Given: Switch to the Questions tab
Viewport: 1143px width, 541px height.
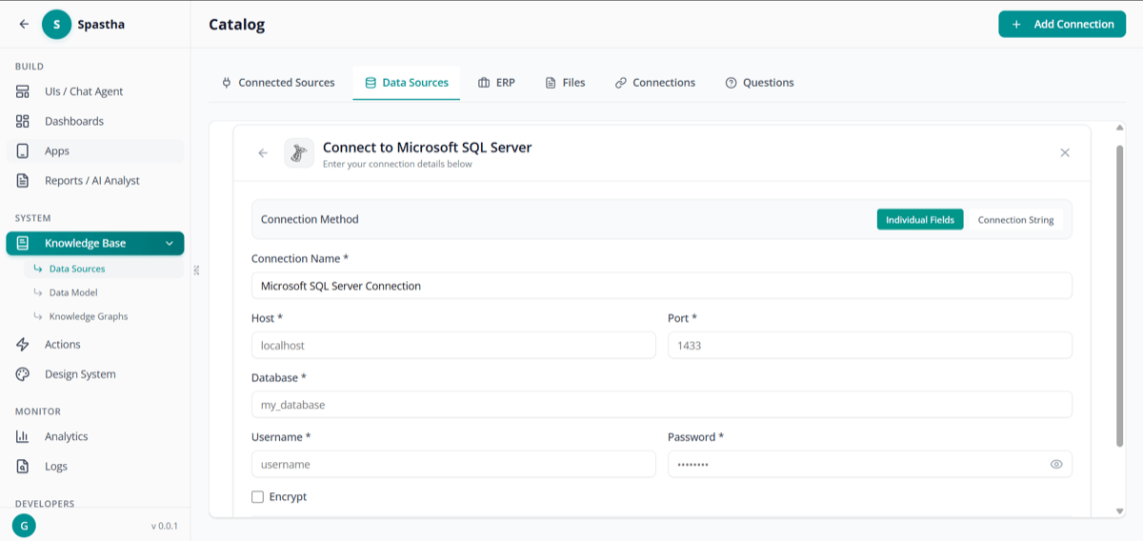Looking at the screenshot, I should coord(759,83).
